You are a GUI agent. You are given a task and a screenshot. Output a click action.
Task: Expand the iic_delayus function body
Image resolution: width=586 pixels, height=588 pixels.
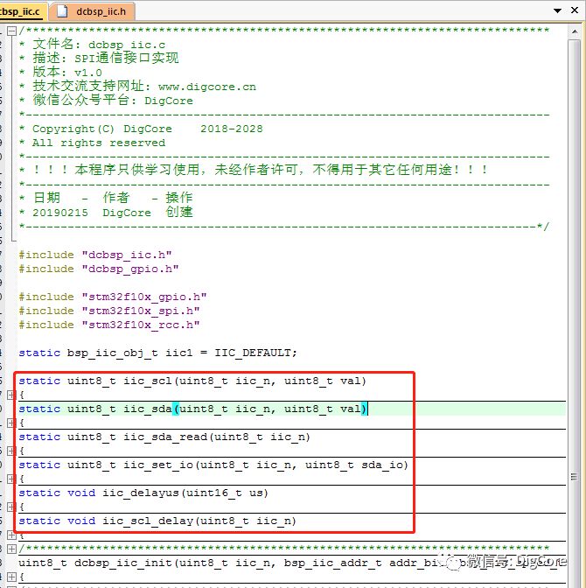coord(11,507)
